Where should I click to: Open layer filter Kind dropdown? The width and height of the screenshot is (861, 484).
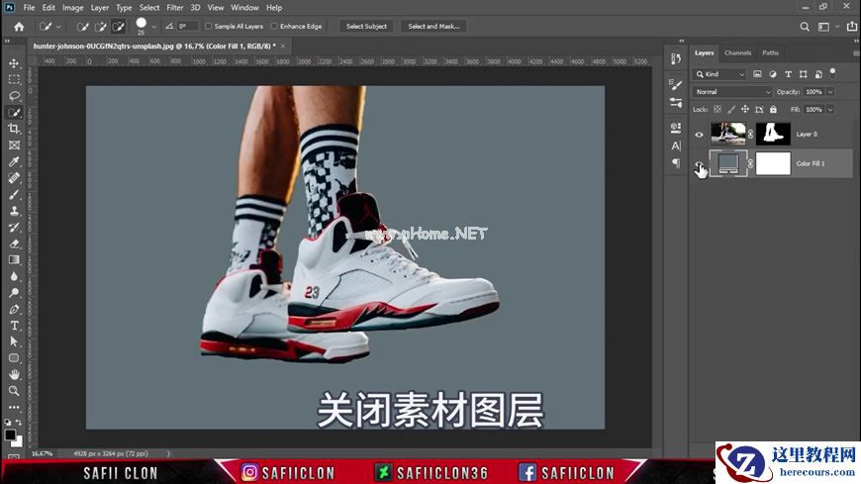coord(719,74)
